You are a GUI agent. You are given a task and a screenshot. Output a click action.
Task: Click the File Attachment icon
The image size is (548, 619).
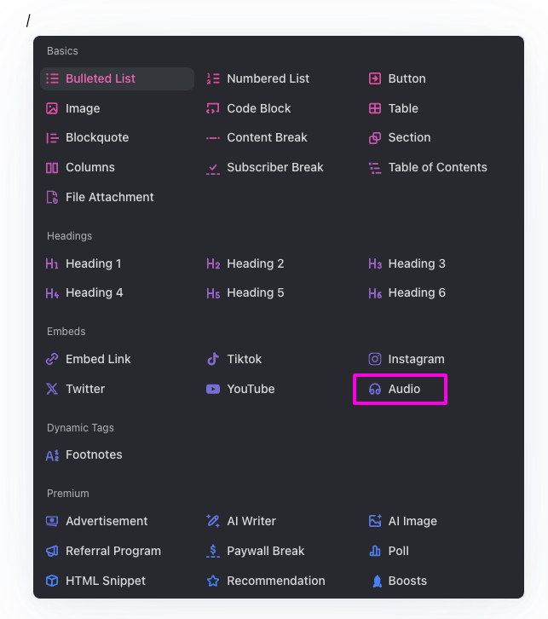(52, 197)
